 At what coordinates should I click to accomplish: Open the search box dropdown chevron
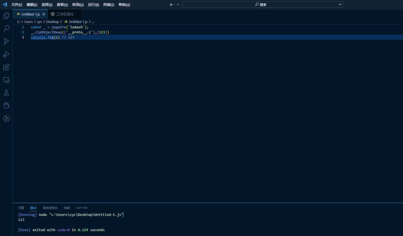pyautogui.click(x=339, y=4)
